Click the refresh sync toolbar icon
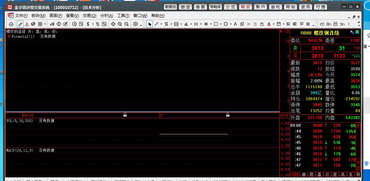 33,24
